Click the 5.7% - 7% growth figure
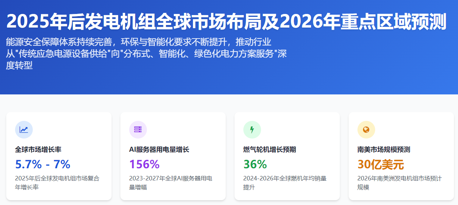 (43, 164)
